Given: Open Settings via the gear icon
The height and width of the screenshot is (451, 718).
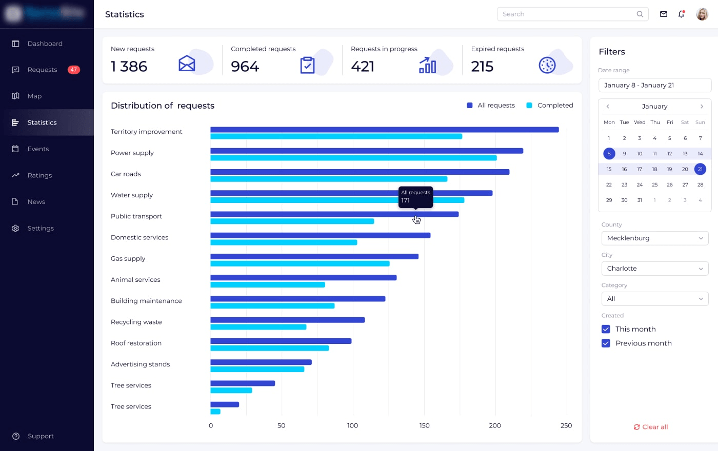Looking at the screenshot, I should point(16,228).
